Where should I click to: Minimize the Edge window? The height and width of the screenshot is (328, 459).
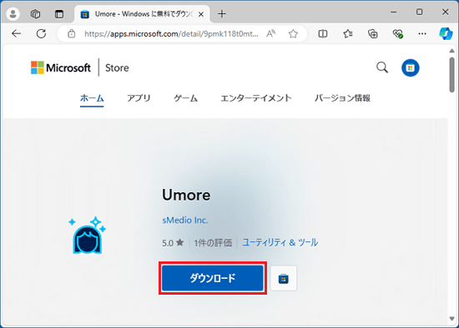(x=394, y=12)
